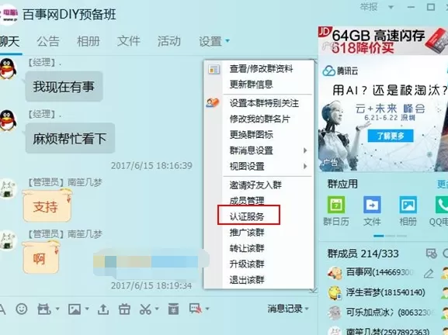The height and width of the screenshot is (335, 448).
Task: Click the 啊 sticker message
Action: [40, 257]
